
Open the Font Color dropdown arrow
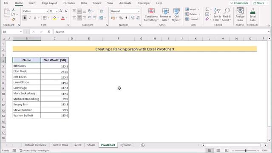(67, 18)
